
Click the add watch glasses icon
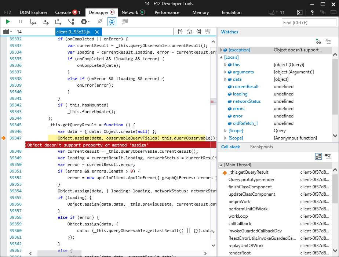(x=318, y=41)
